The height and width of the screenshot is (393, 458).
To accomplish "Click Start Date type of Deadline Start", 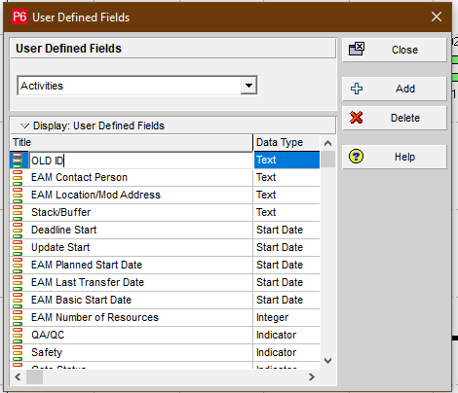I will tap(286, 231).
